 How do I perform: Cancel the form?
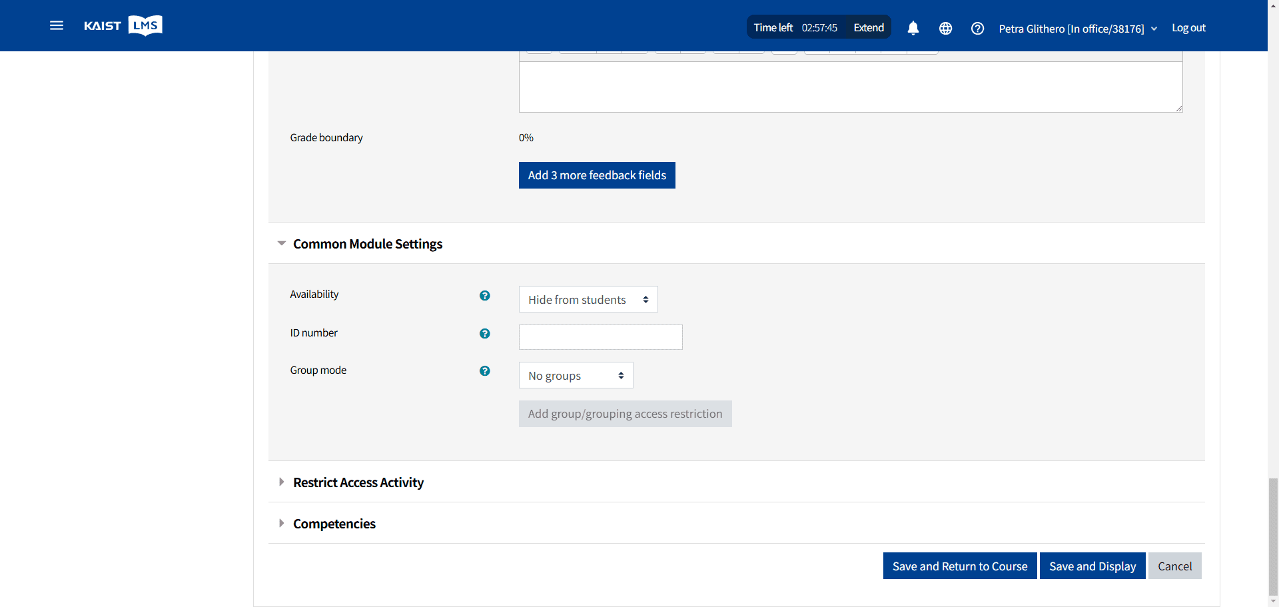(x=1175, y=566)
